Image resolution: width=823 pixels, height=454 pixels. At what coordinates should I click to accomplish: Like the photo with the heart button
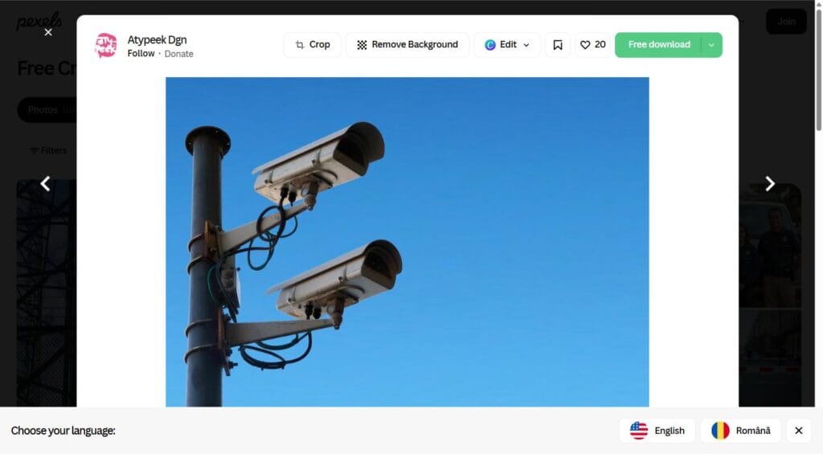coord(592,45)
